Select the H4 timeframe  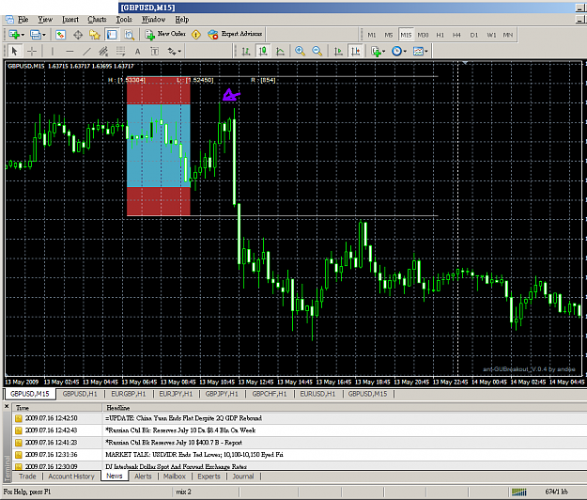(x=456, y=35)
